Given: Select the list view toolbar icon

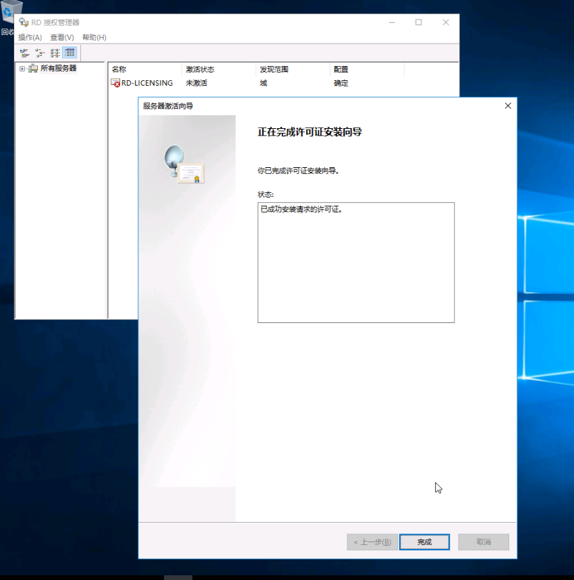Looking at the screenshot, I should 55,53.
